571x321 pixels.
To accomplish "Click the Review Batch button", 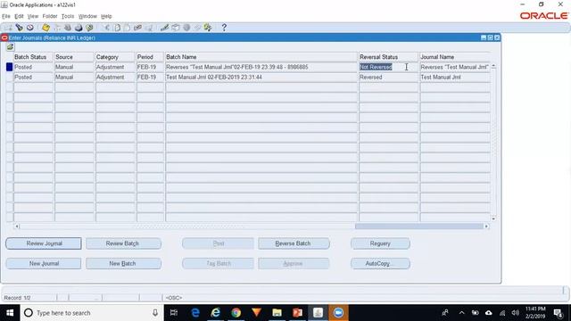I will pos(123,243).
